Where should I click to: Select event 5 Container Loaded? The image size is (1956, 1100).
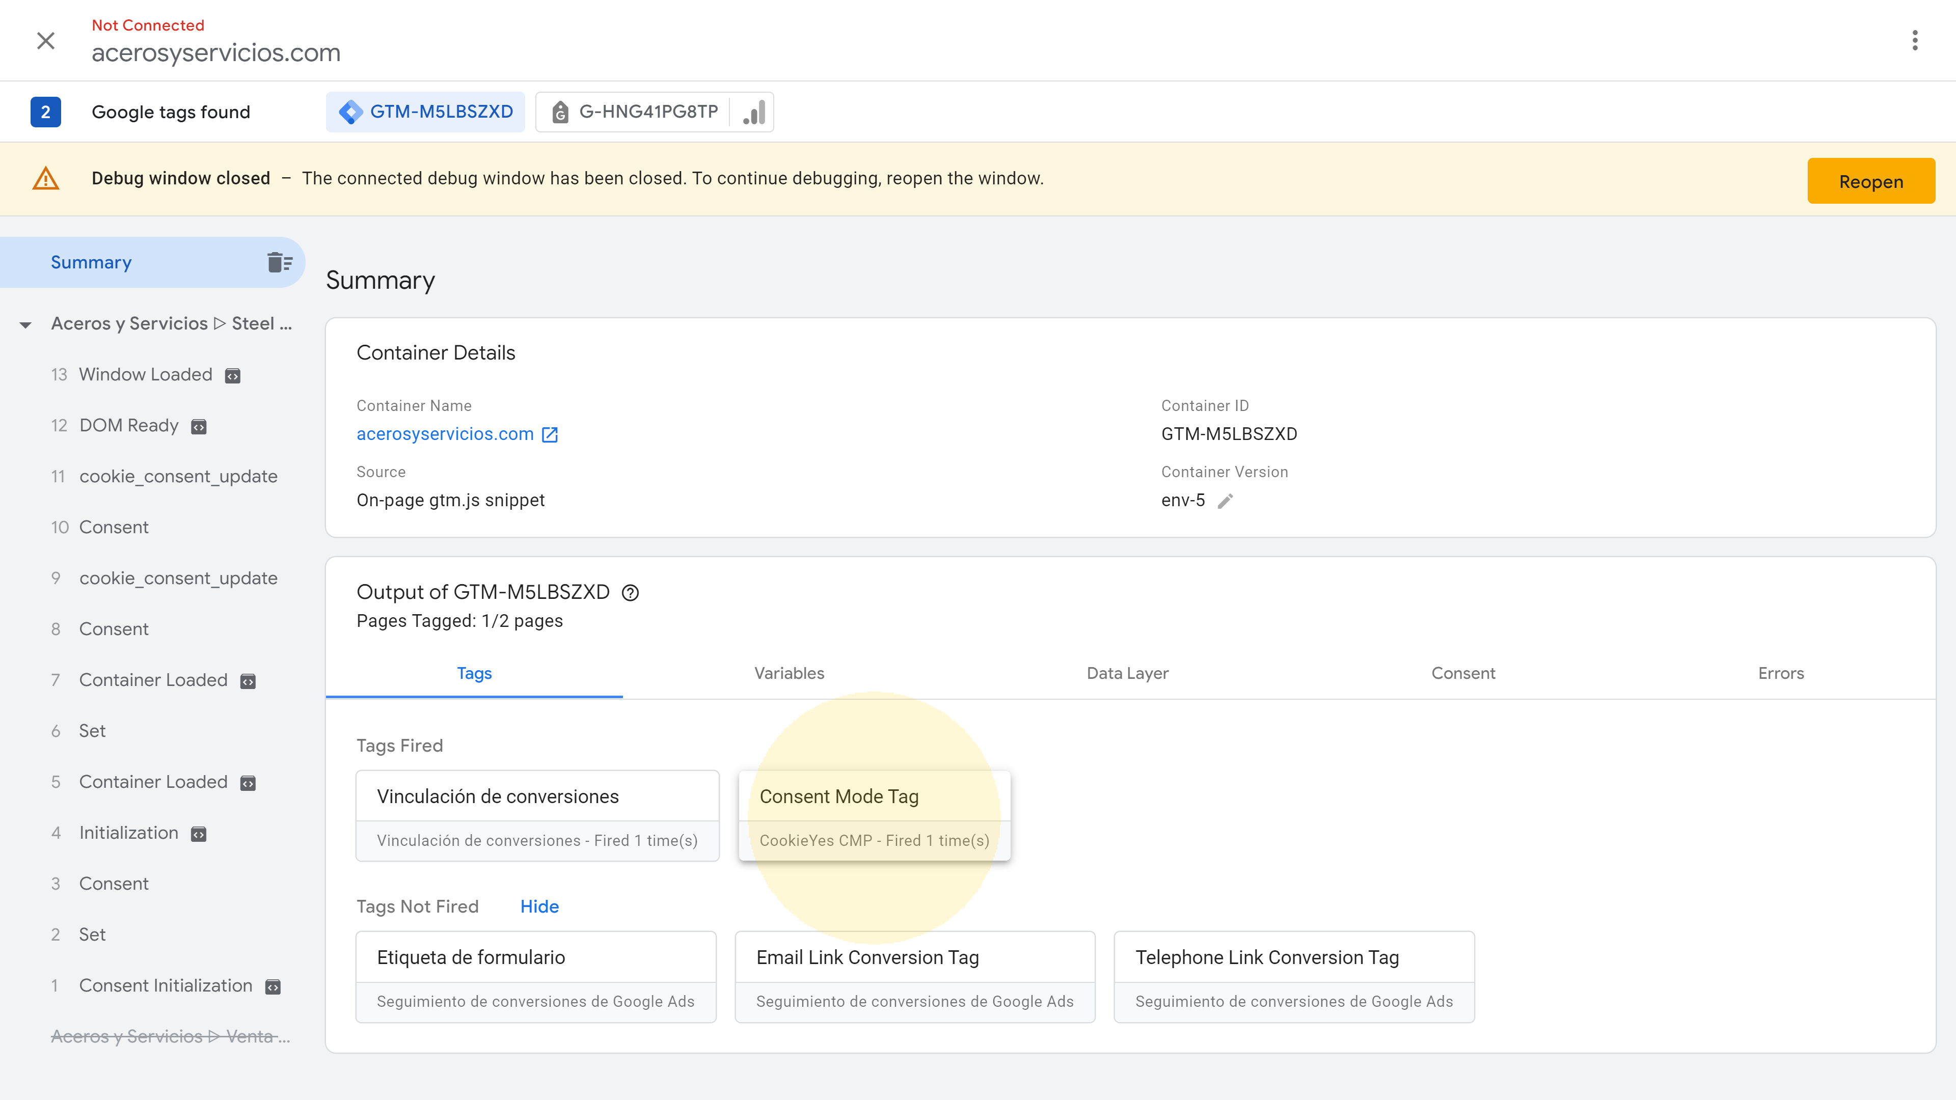coord(153,781)
